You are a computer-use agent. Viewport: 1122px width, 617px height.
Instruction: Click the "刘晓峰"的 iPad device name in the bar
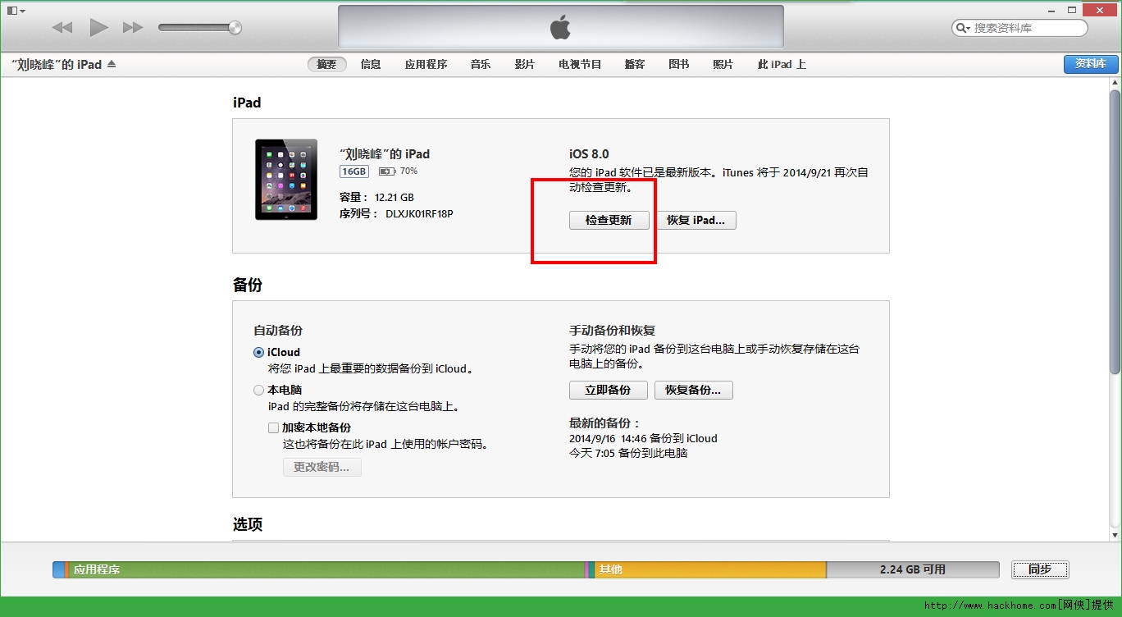pos(57,64)
